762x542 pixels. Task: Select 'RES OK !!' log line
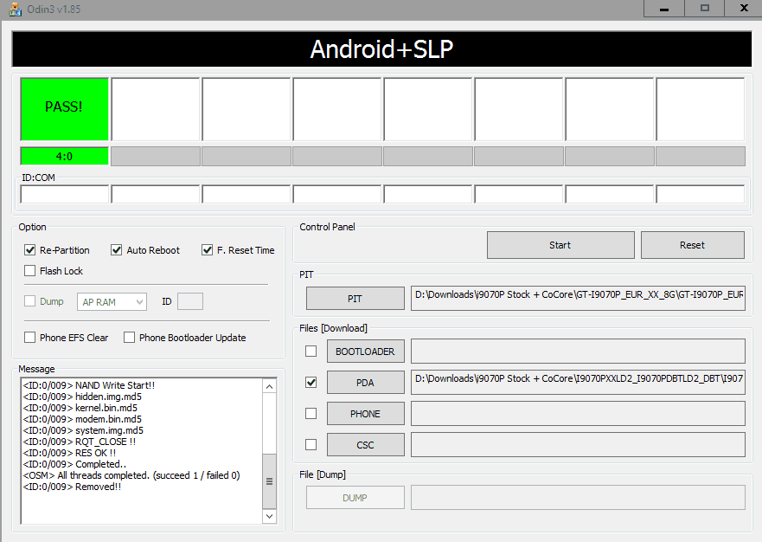tap(69, 453)
